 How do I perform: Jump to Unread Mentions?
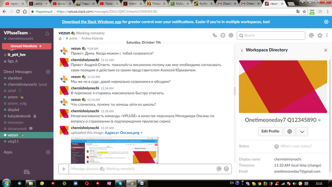(x=27, y=46)
